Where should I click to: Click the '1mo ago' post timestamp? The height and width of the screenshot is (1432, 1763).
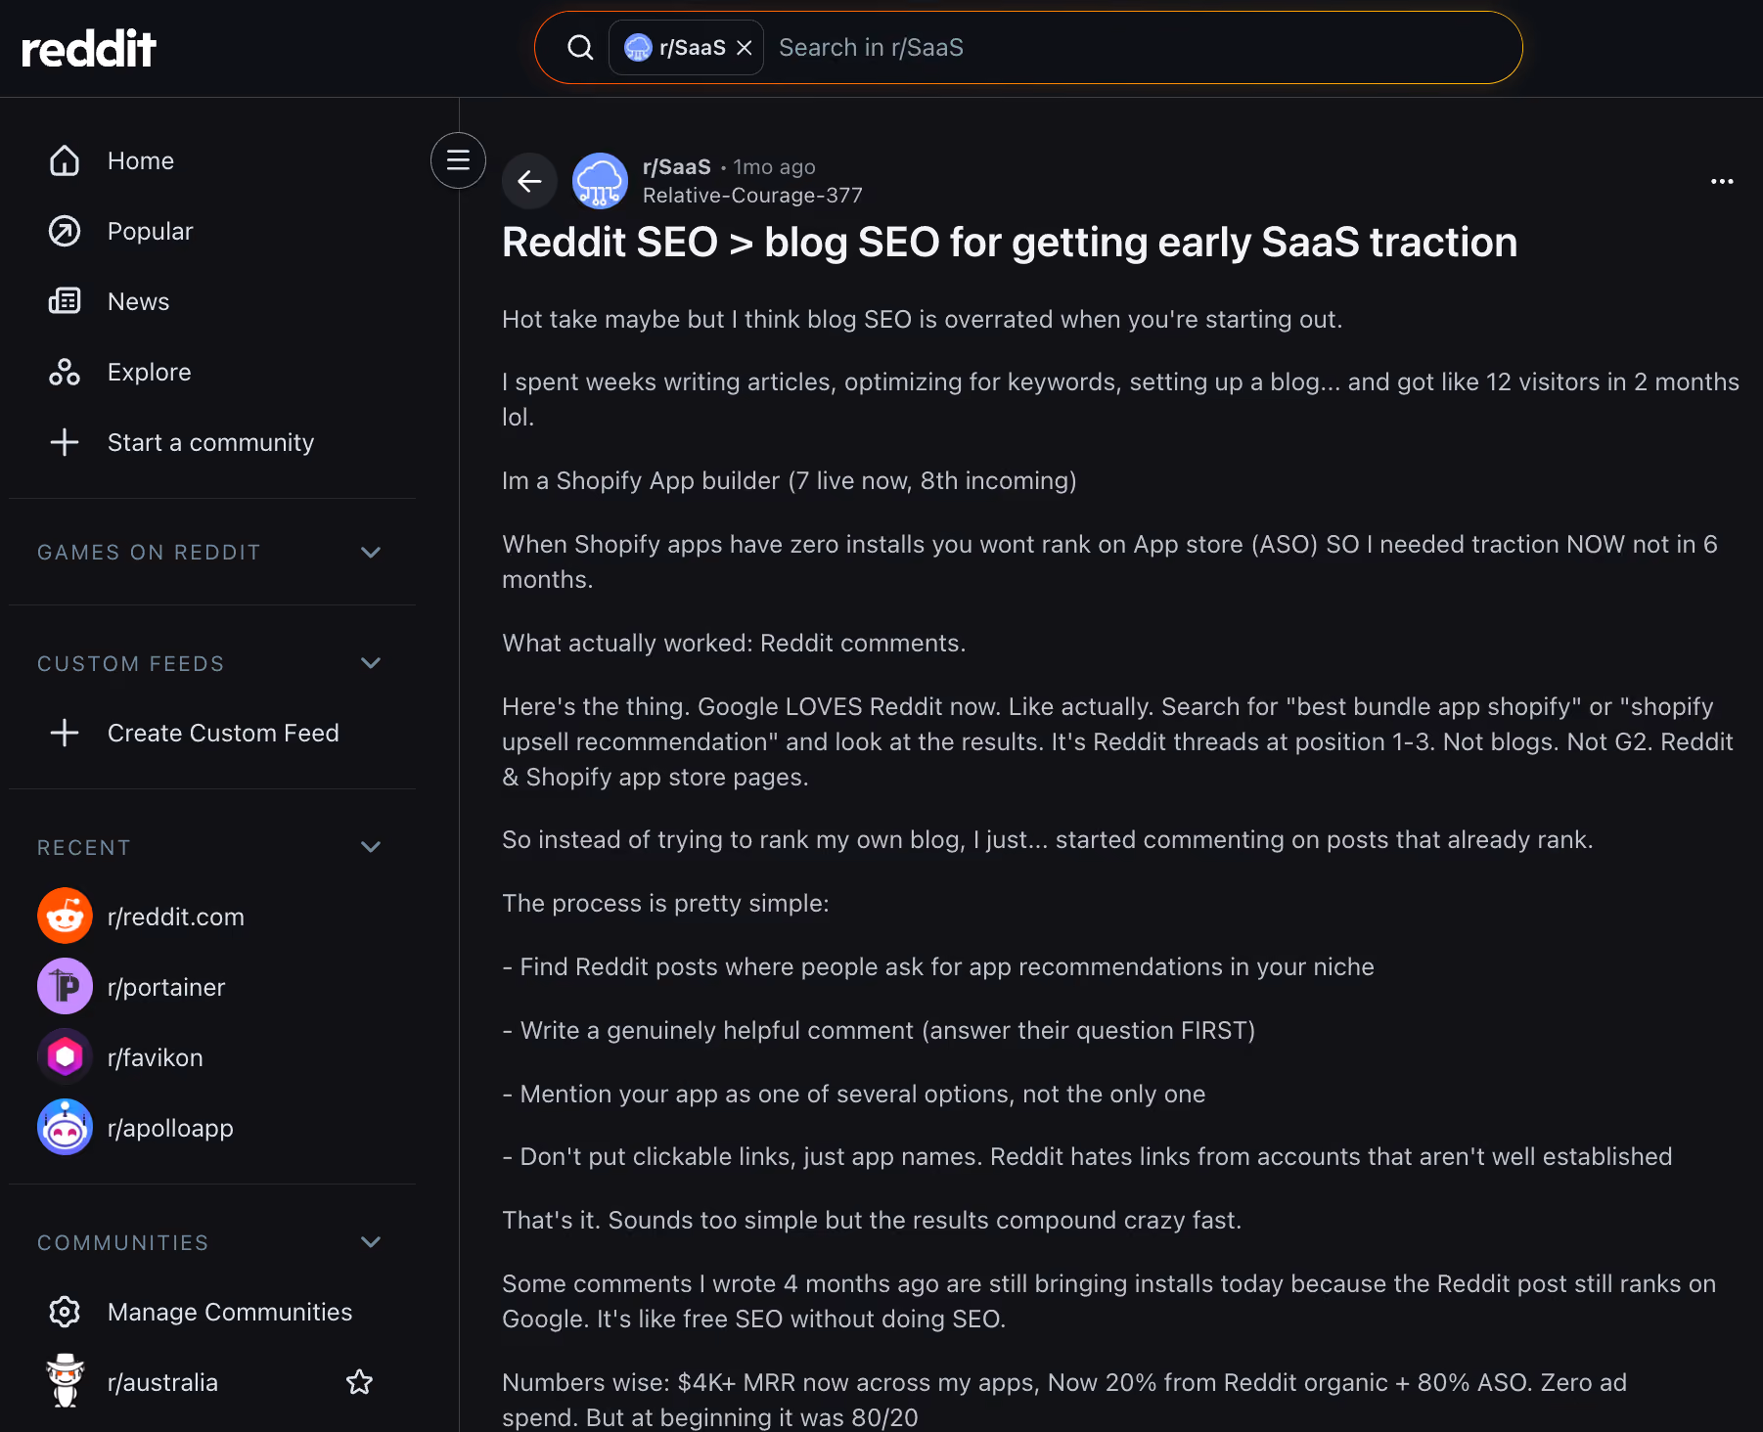775,166
